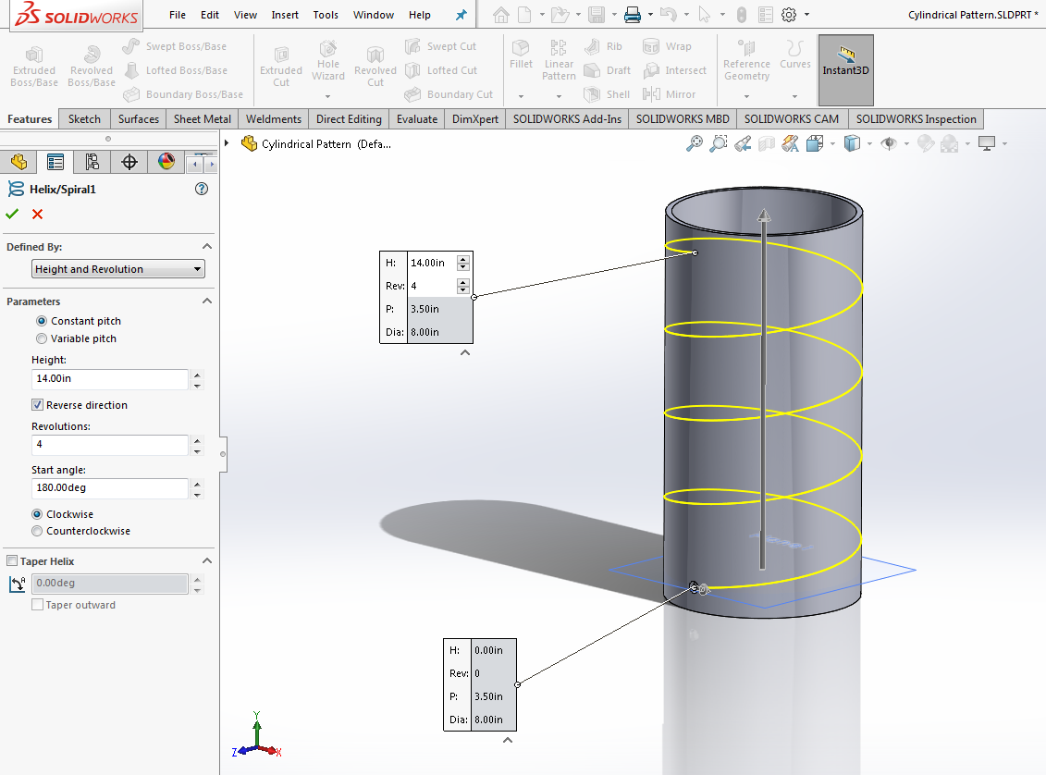The image size is (1046, 775).
Task: Click the Start angle input field
Action: click(x=109, y=487)
